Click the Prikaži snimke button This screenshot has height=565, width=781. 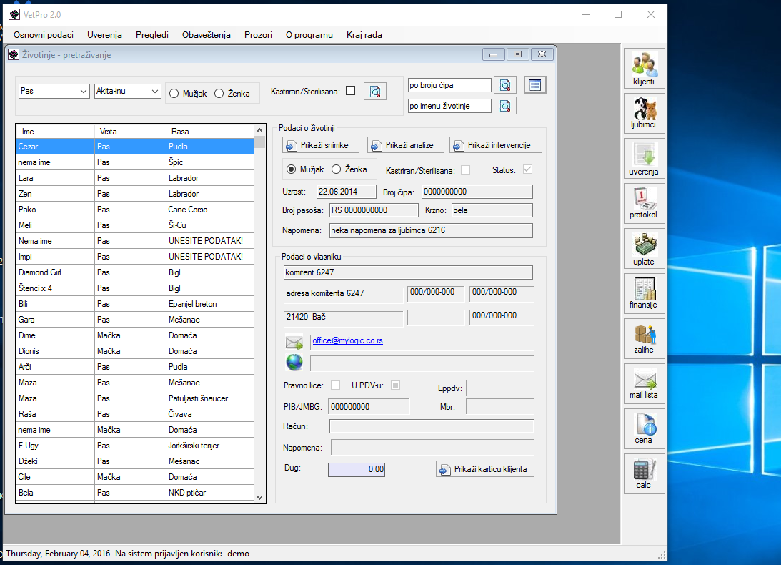[x=321, y=145]
